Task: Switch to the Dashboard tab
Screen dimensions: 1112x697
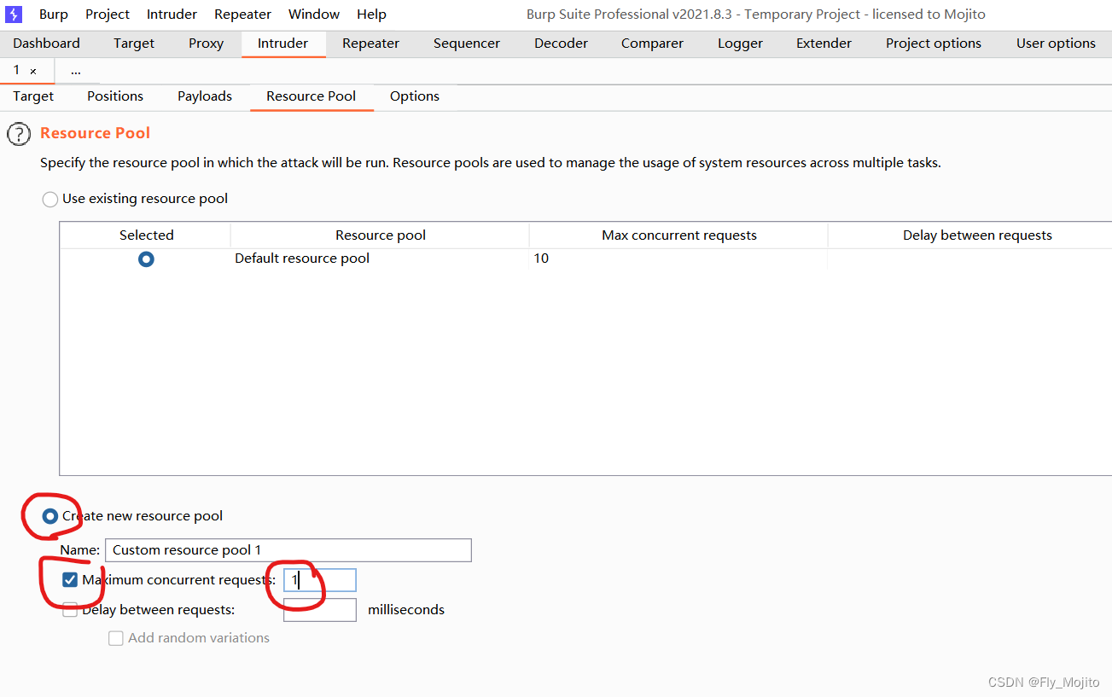Action: (47, 44)
